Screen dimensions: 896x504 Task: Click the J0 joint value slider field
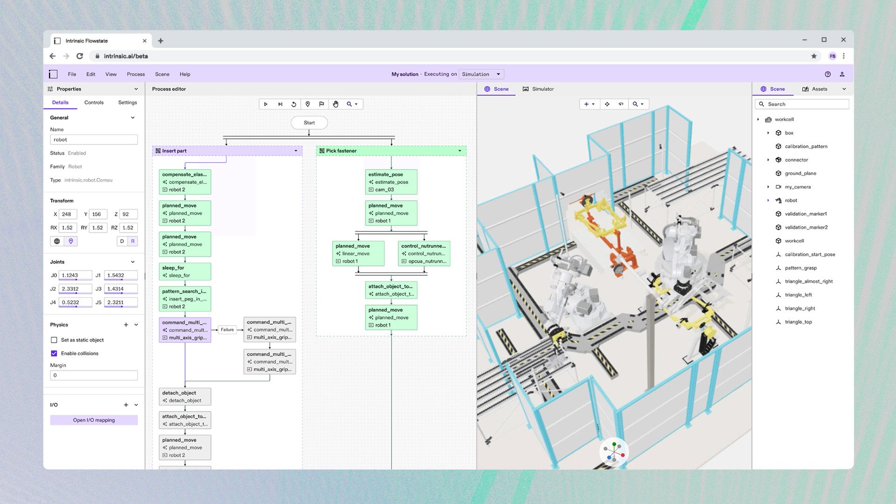75,275
